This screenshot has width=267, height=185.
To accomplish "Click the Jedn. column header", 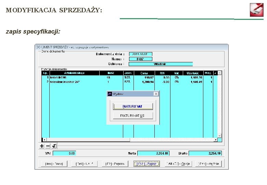I will point(128,73).
